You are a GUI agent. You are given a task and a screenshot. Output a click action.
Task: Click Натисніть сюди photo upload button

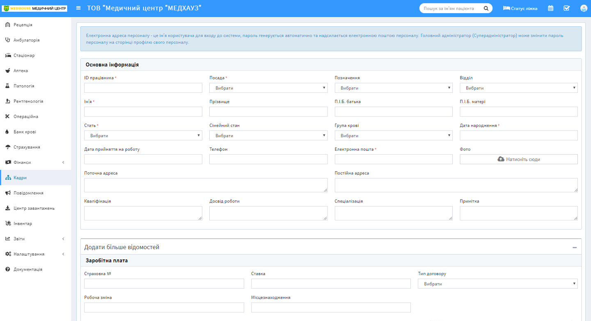[x=519, y=159]
